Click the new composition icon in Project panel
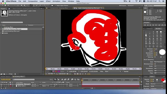The height and width of the screenshot is (94, 167). click(x=7, y=74)
